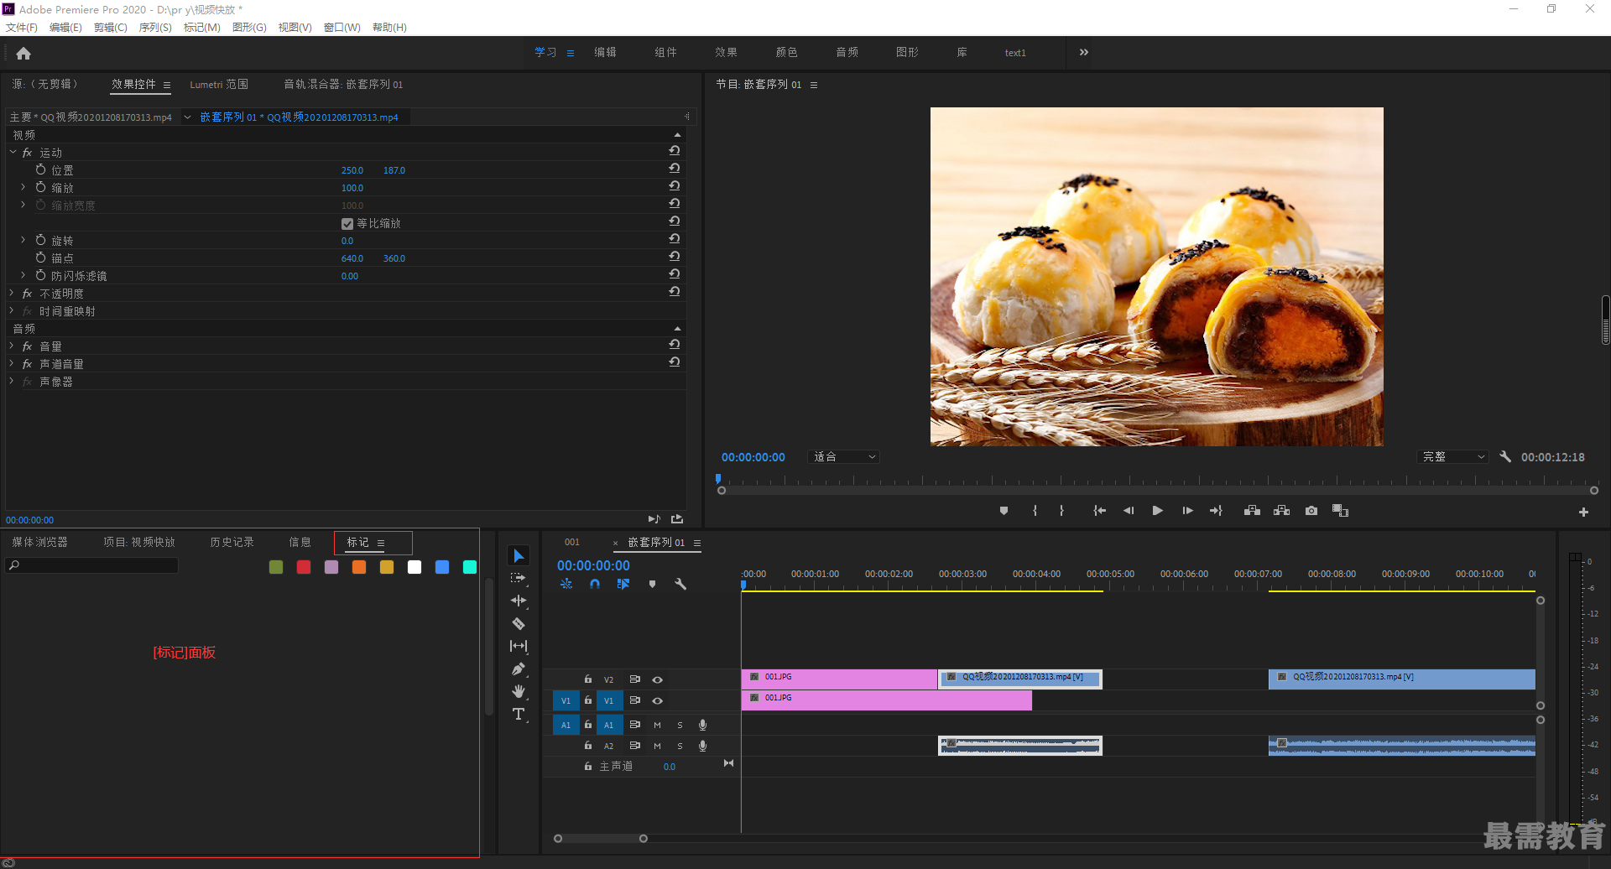Reset the position parameter

click(674, 169)
